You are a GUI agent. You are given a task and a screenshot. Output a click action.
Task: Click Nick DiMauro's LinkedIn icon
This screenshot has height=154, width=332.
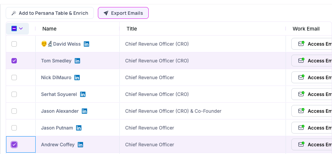77,78
